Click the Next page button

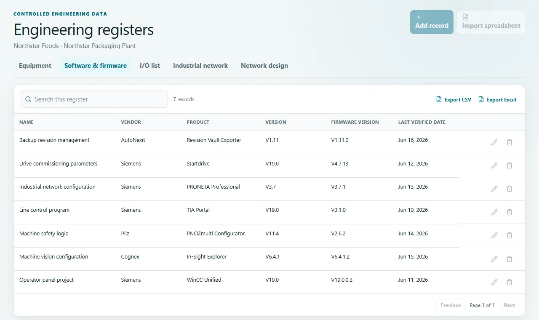click(x=509, y=305)
